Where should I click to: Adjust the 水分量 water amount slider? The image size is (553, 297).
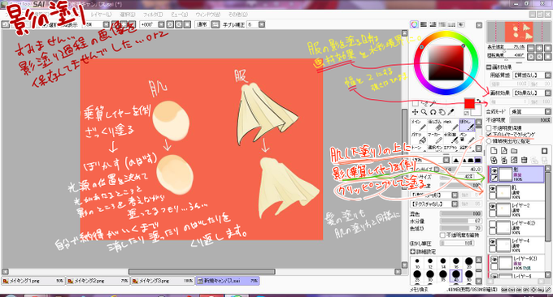click(460, 221)
